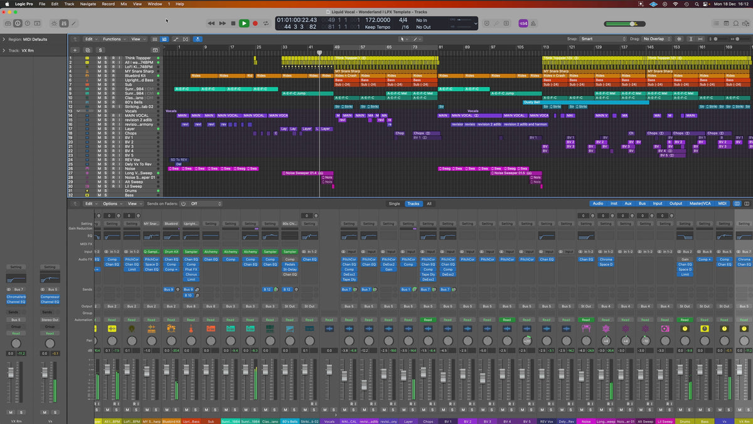Open the Tracks area View menu

(137, 39)
